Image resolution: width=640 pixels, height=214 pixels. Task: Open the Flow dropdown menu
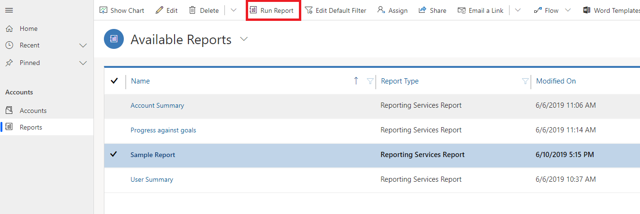[568, 10]
